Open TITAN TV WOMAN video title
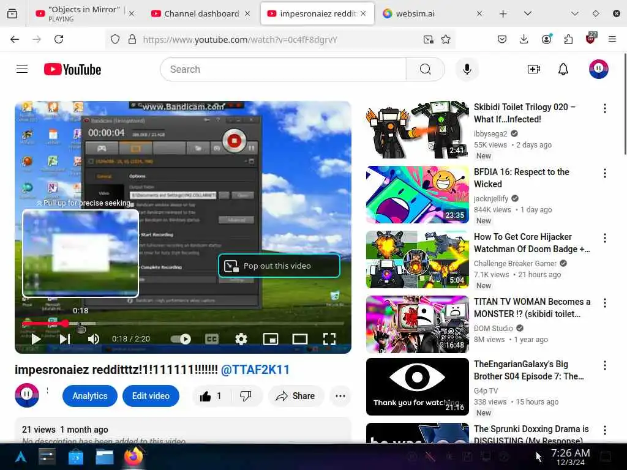 (x=532, y=308)
